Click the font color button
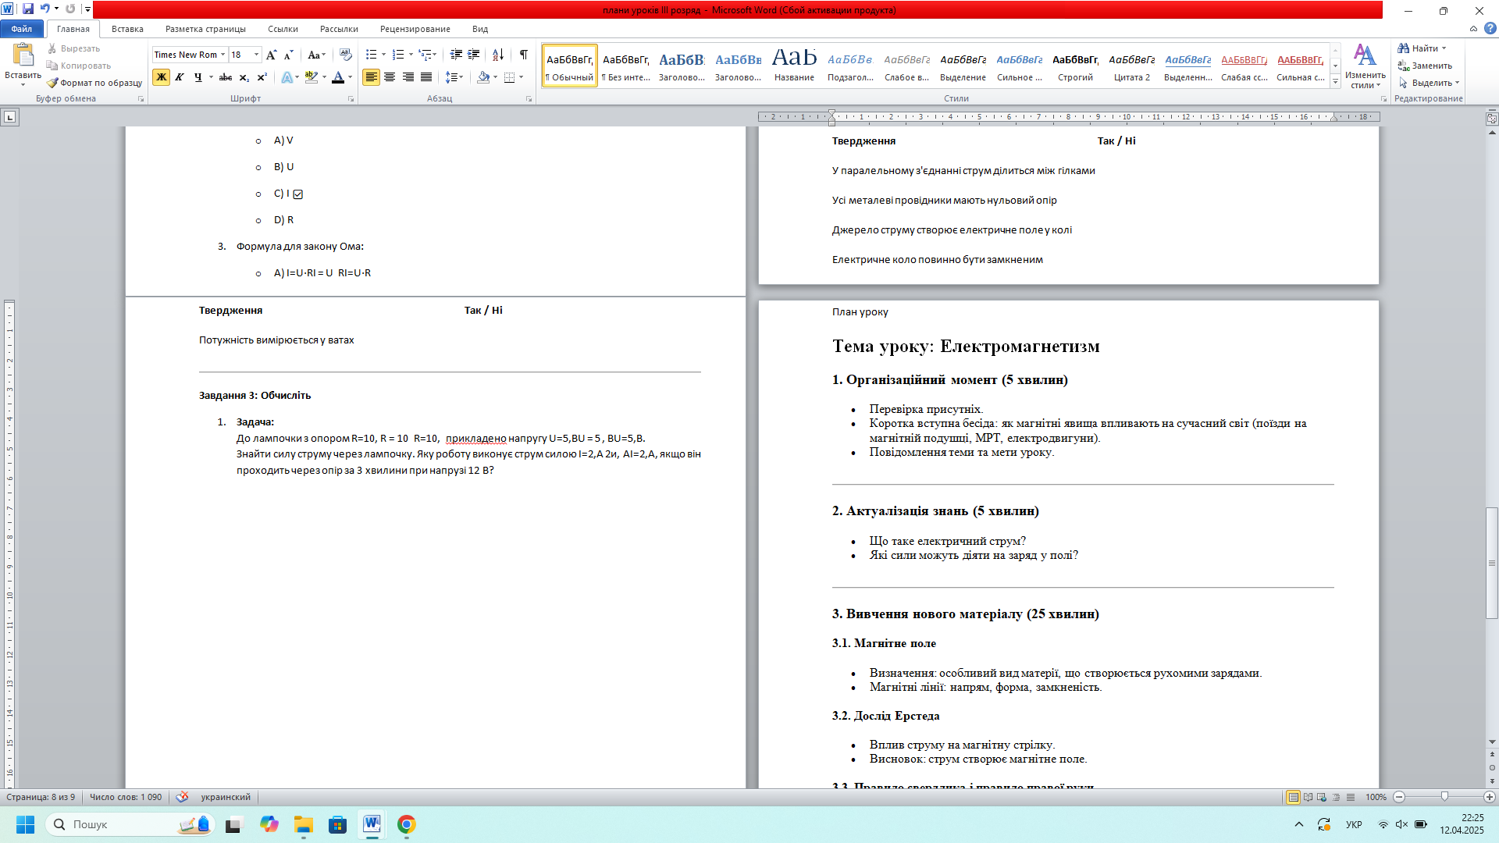 click(x=338, y=77)
